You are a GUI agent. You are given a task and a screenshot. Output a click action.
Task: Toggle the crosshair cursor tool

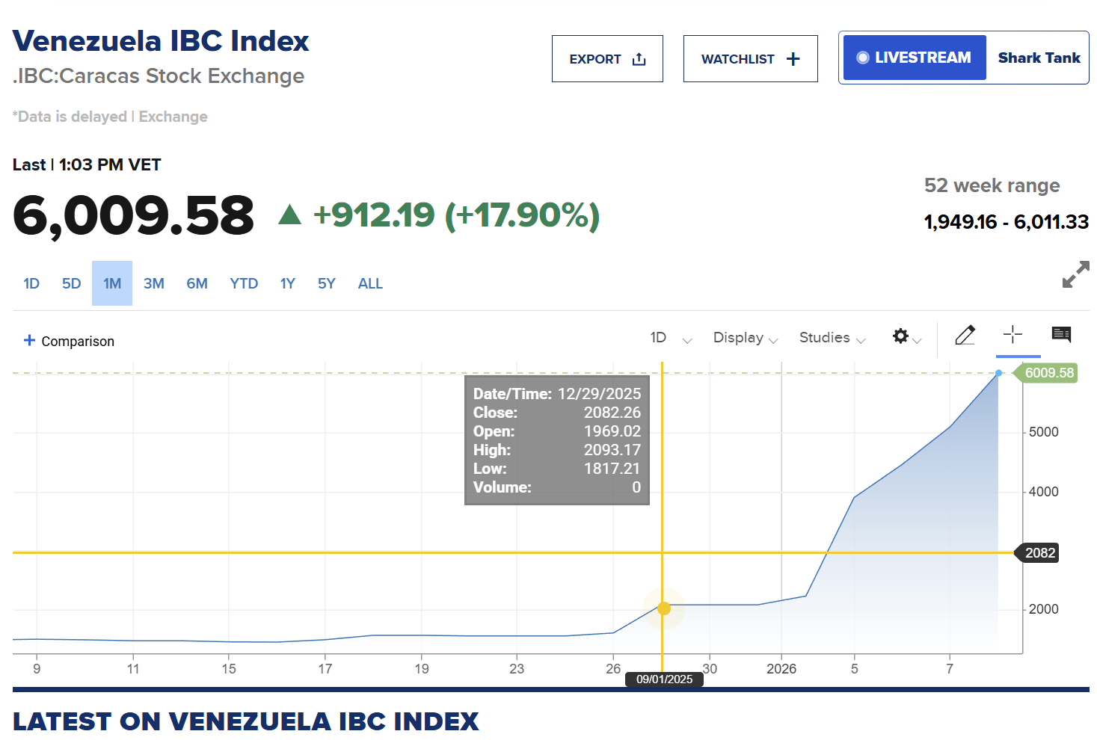click(x=1013, y=335)
